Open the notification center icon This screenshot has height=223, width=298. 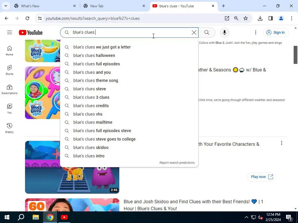pos(289,217)
